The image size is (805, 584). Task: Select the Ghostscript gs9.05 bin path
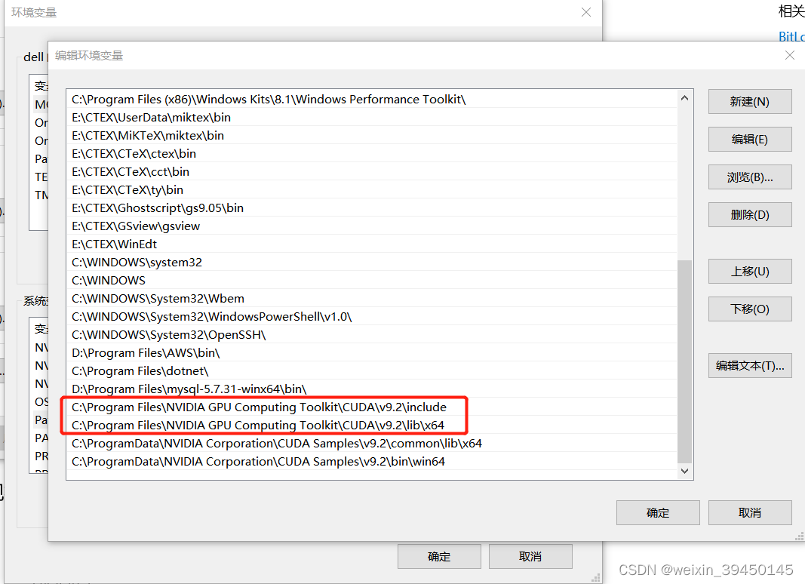tap(372, 208)
